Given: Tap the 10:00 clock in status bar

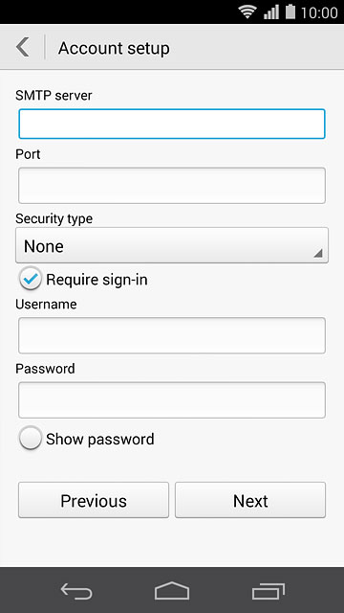Looking at the screenshot, I should click(x=319, y=12).
